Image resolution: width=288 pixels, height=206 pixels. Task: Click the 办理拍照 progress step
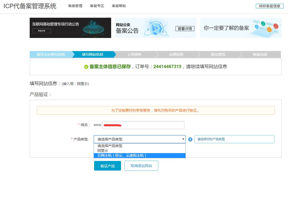pos(176,54)
